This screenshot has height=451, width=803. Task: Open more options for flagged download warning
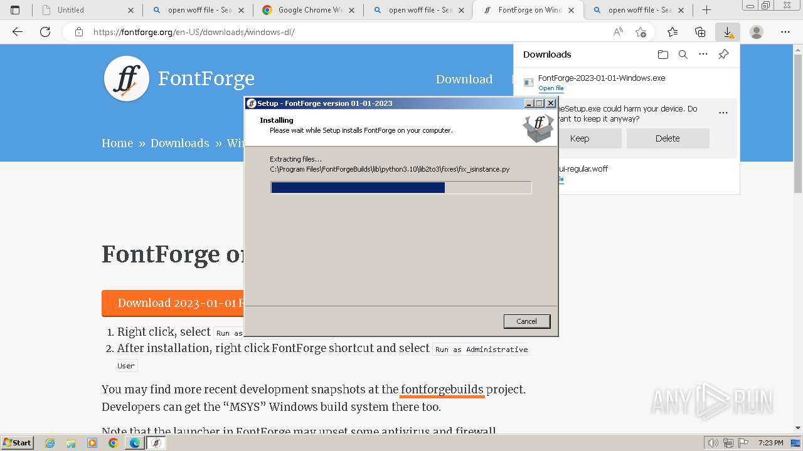pyautogui.click(x=723, y=113)
